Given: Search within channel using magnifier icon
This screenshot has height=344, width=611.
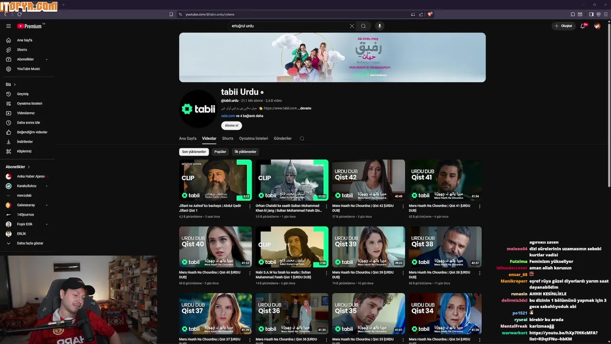Looking at the screenshot, I should coord(302,139).
